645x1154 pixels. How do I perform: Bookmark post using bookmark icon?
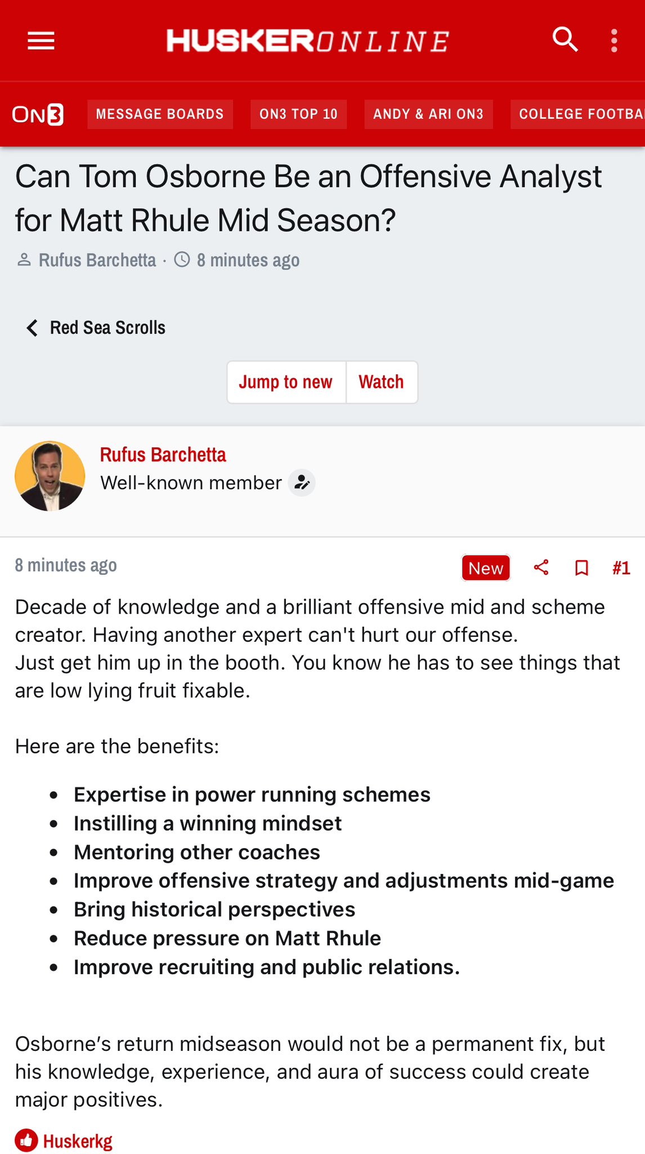581,567
